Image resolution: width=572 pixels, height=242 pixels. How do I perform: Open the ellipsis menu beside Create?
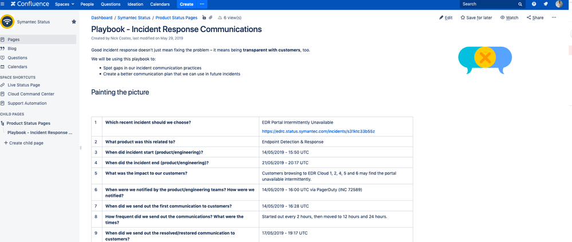point(202,5)
